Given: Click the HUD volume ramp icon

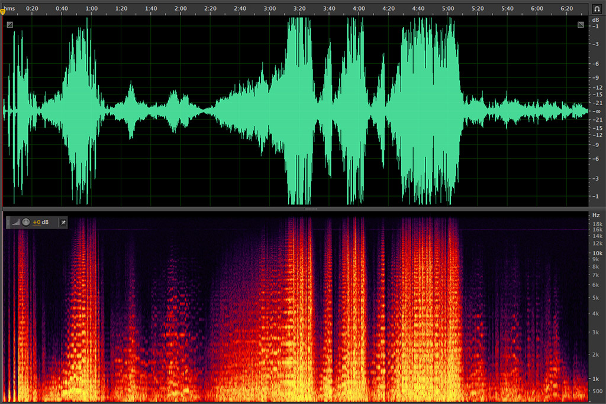Looking at the screenshot, I should (15, 222).
